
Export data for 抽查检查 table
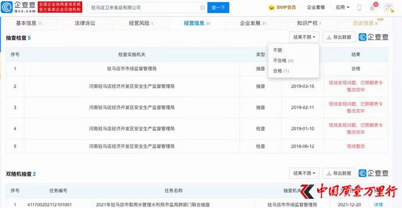[339, 37]
